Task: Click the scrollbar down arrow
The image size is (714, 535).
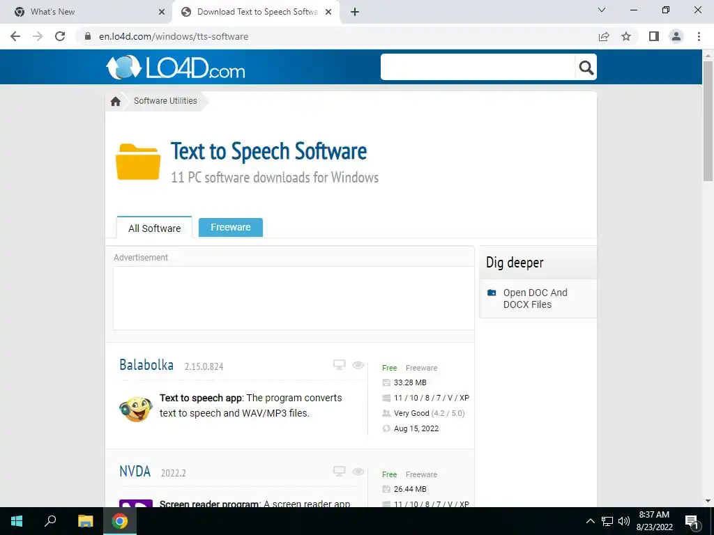Action: [x=708, y=502]
